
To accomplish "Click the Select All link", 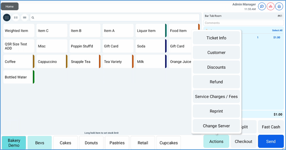I will (x=277, y=31).
